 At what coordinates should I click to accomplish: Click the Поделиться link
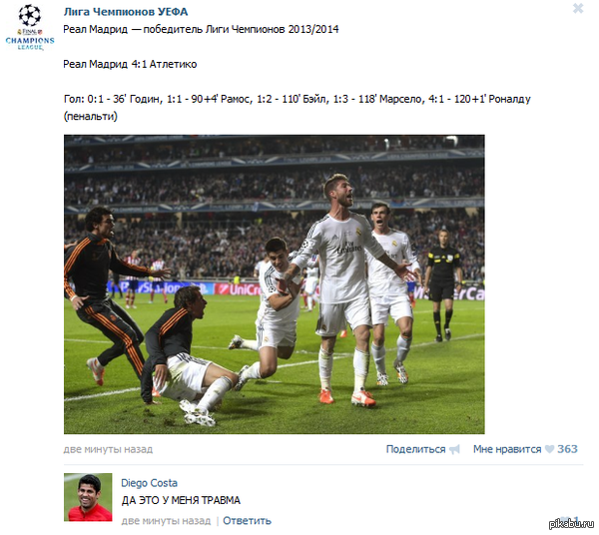(x=415, y=449)
